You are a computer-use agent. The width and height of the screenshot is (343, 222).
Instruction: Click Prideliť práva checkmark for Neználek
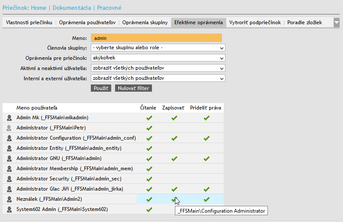click(206, 199)
